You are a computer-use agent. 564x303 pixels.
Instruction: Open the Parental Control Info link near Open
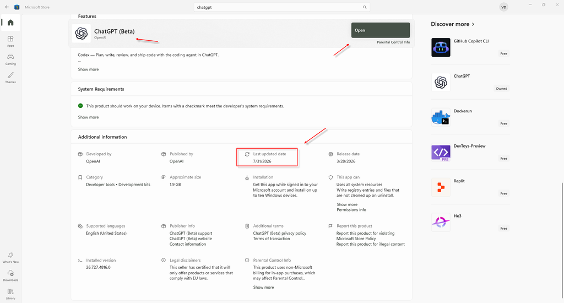coord(393,42)
